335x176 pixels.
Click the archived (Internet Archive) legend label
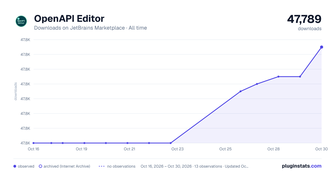(x=67, y=166)
